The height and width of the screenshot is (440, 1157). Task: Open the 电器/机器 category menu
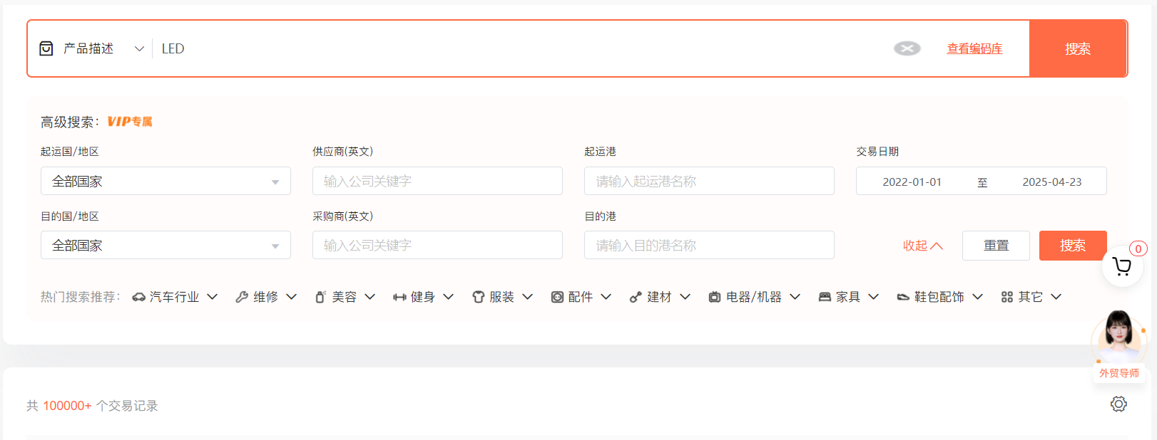754,297
